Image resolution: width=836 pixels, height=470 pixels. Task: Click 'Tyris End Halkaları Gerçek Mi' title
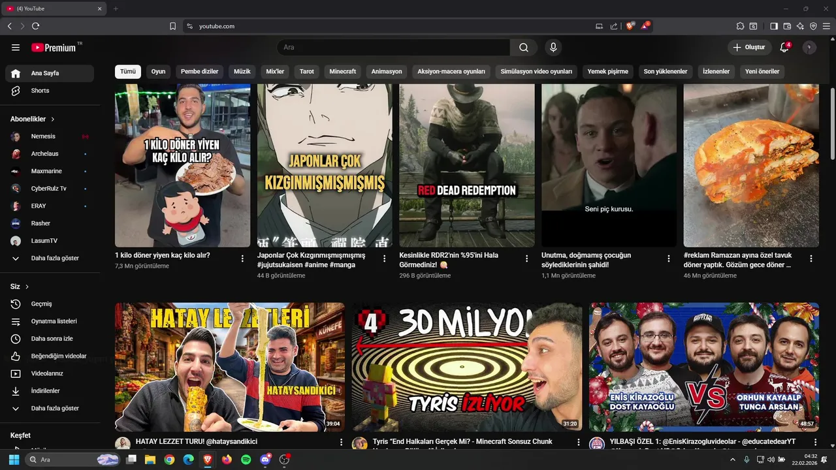(x=462, y=442)
